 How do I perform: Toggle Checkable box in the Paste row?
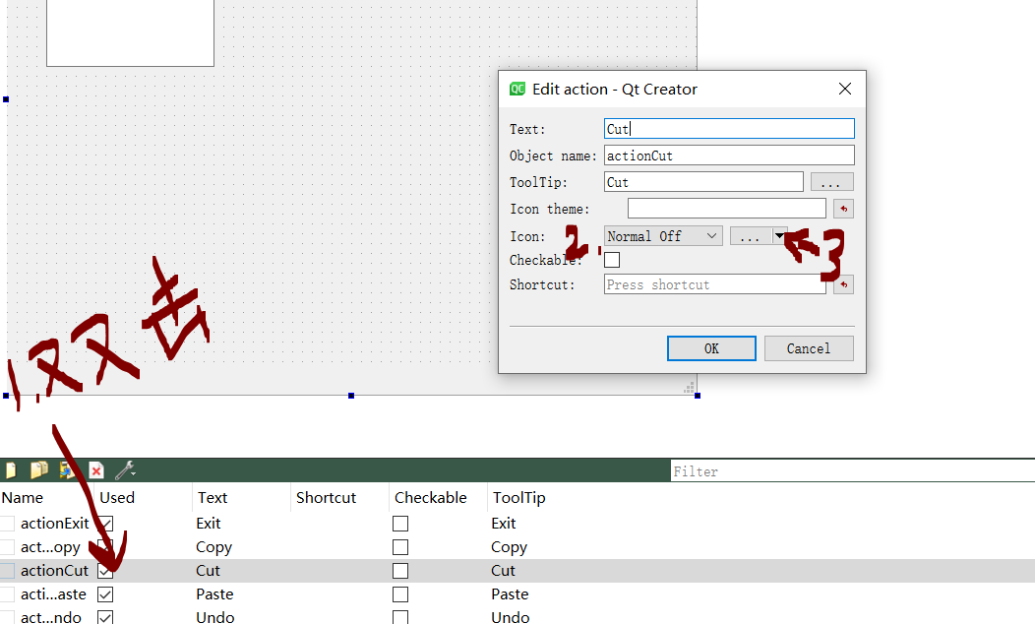(x=400, y=594)
